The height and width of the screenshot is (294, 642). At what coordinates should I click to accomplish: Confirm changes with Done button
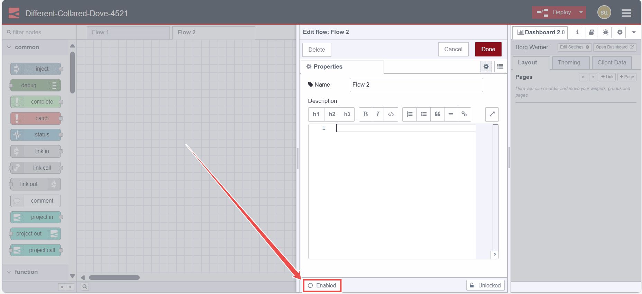(x=488, y=49)
